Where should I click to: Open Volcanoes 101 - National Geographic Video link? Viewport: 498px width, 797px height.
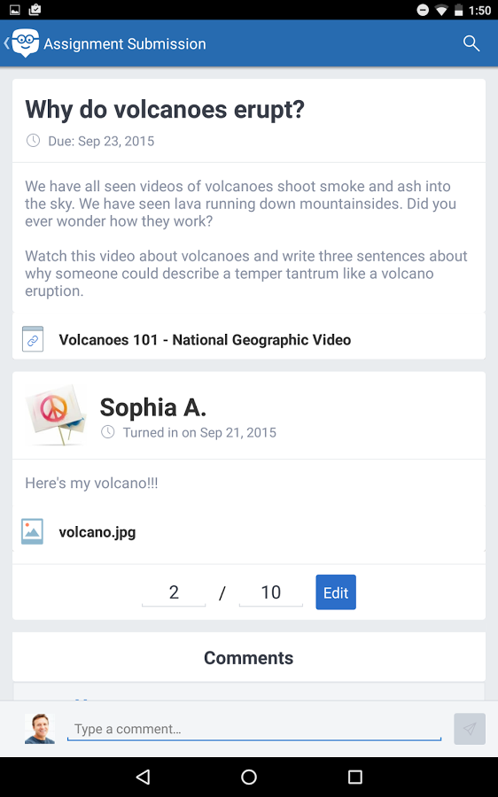(x=205, y=339)
